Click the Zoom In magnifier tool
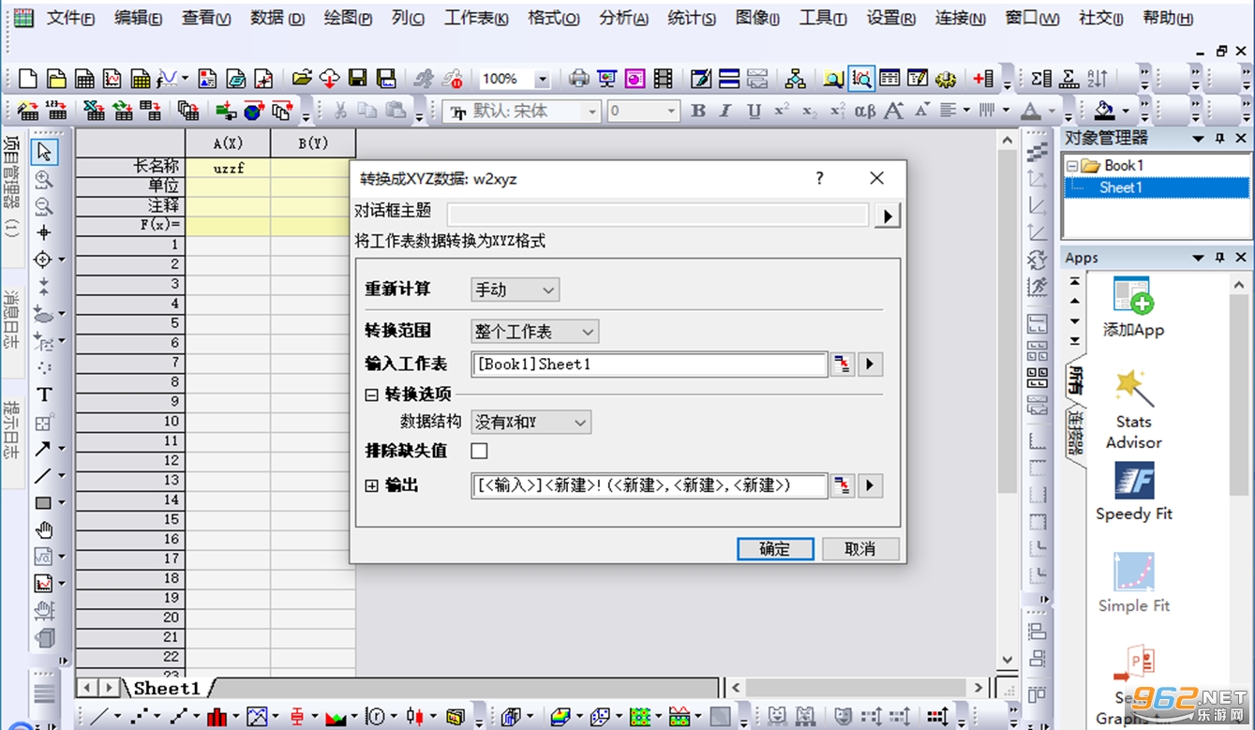 click(43, 179)
